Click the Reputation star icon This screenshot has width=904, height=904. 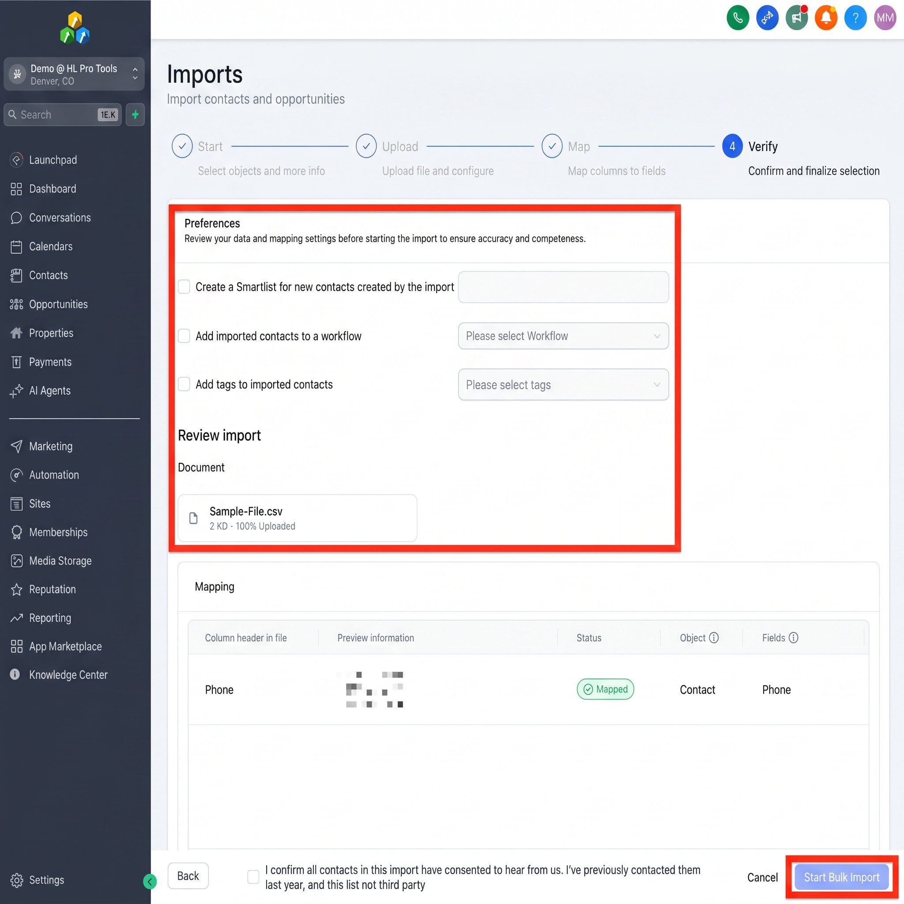pyautogui.click(x=16, y=590)
